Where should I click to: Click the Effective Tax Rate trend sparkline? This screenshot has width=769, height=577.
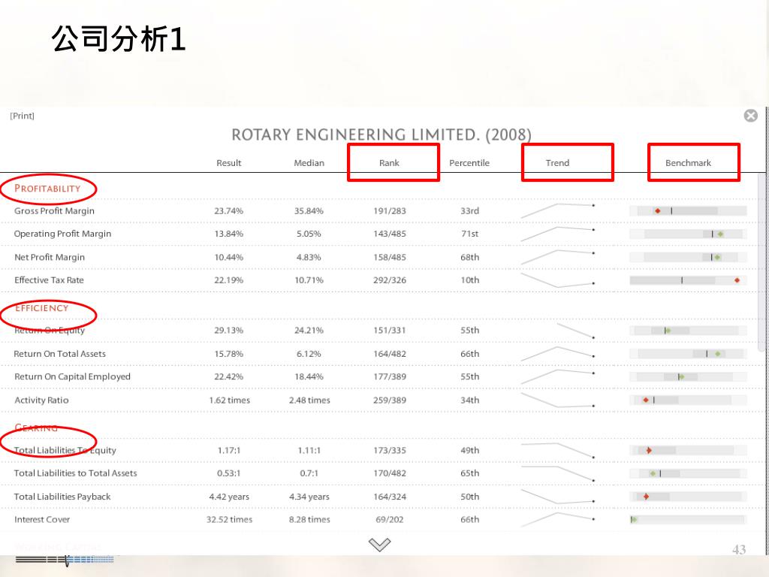tap(558, 279)
